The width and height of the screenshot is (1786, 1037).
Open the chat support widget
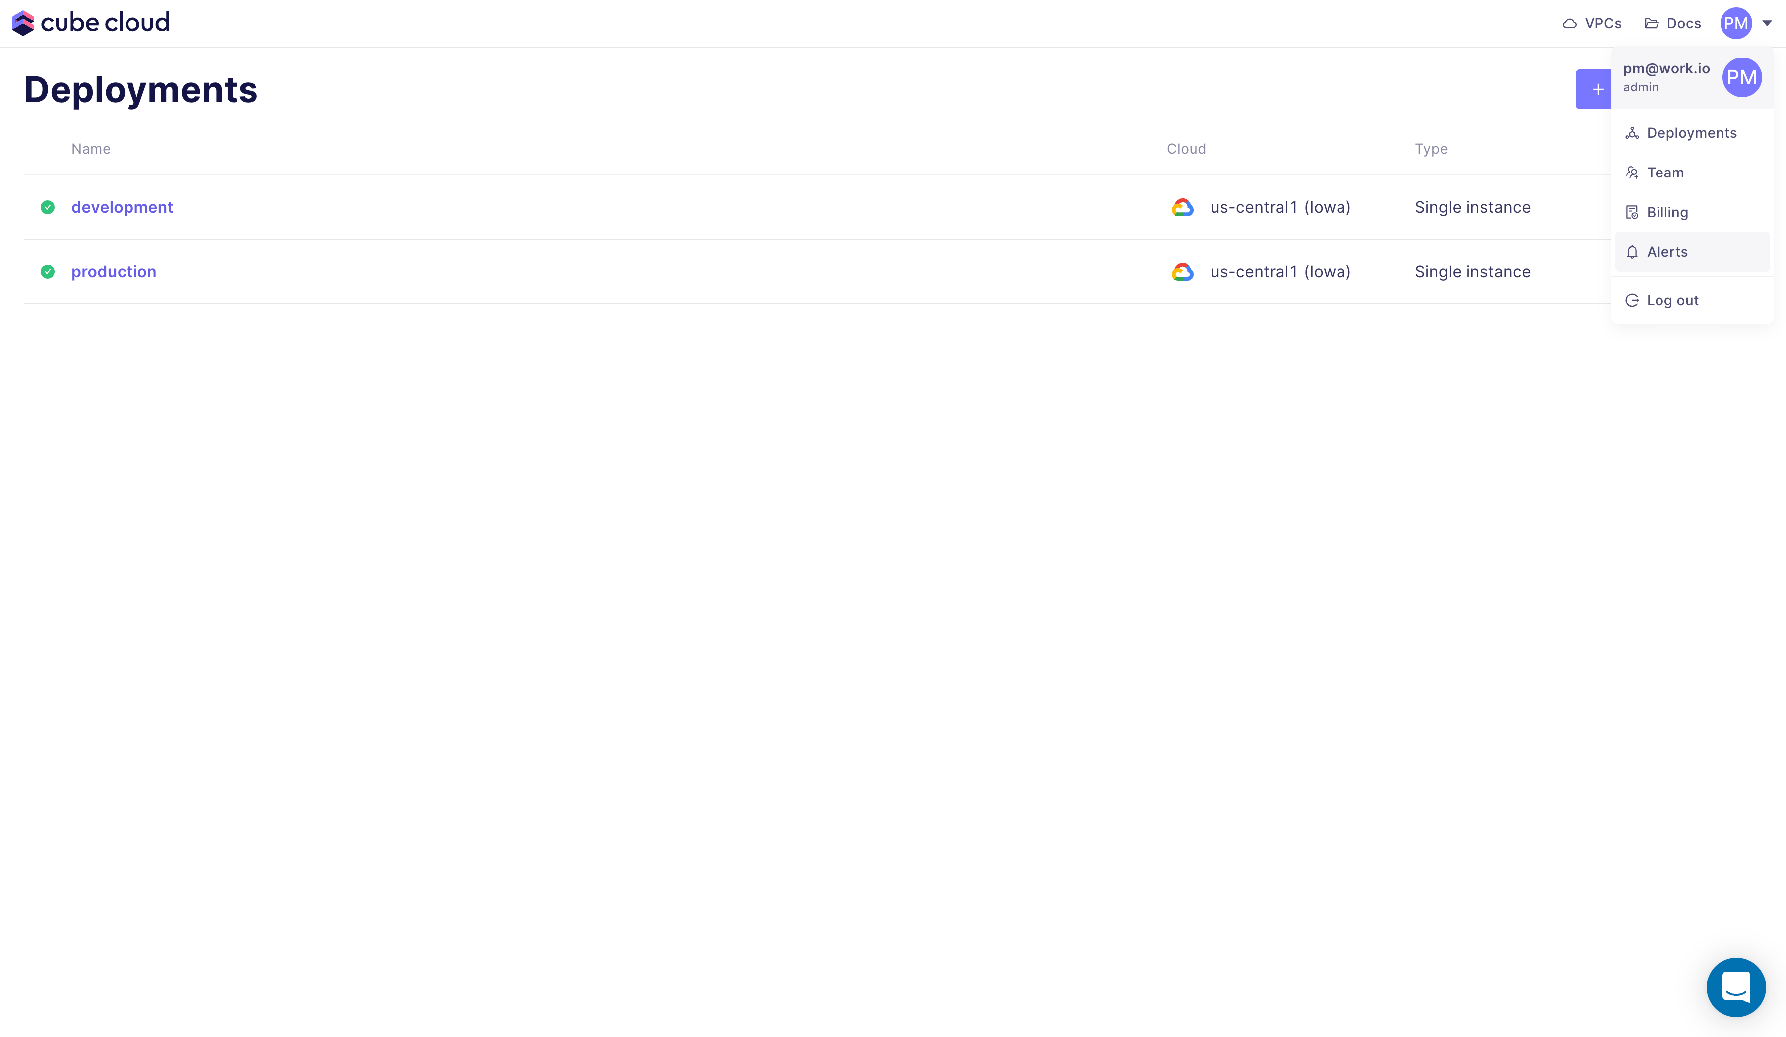1736,987
